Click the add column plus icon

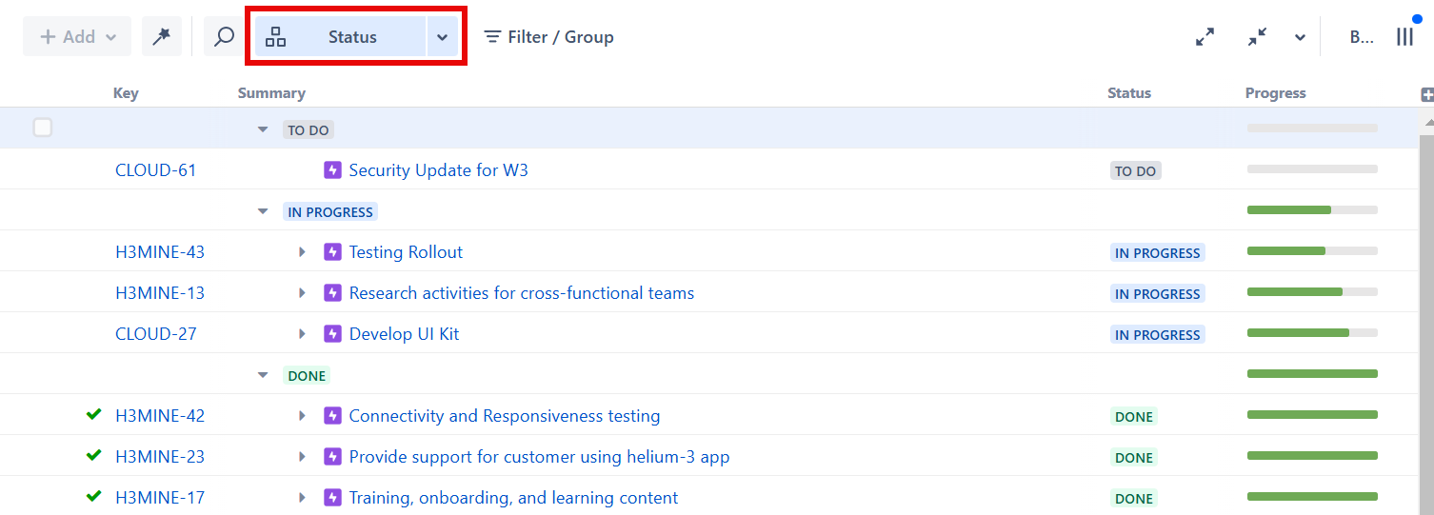click(x=1426, y=94)
